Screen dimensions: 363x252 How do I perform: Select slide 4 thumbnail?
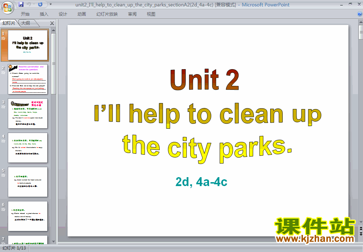(x=28, y=148)
